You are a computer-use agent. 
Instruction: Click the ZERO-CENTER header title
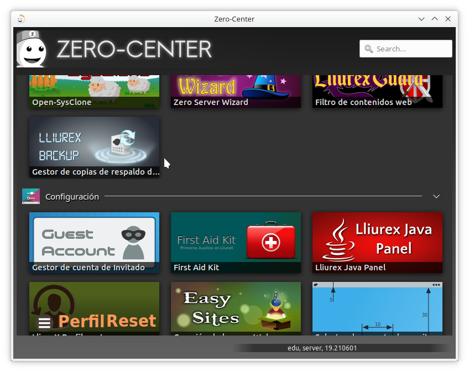tap(134, 49)
